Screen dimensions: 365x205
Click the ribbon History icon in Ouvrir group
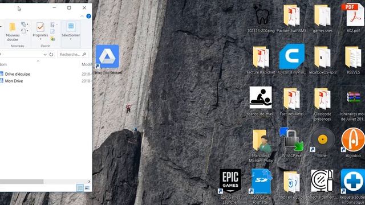pyautogui.click(x=53, y=39)
